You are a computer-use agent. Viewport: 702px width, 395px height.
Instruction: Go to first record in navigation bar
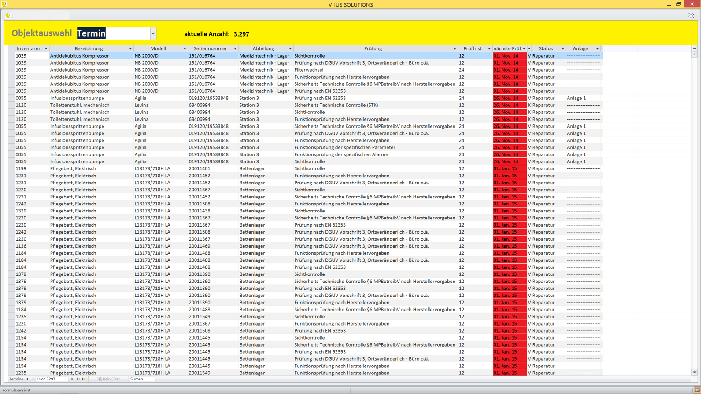click(x=27, y=379)
